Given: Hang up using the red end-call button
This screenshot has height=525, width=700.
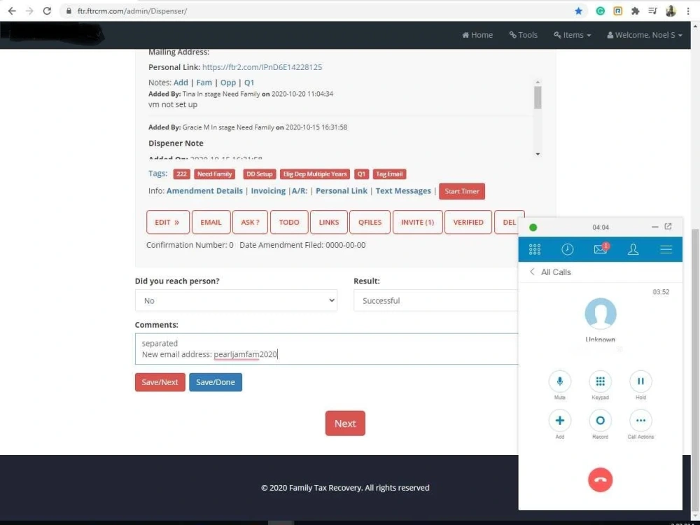Looking at the screenshot, I should coord(600,479).
